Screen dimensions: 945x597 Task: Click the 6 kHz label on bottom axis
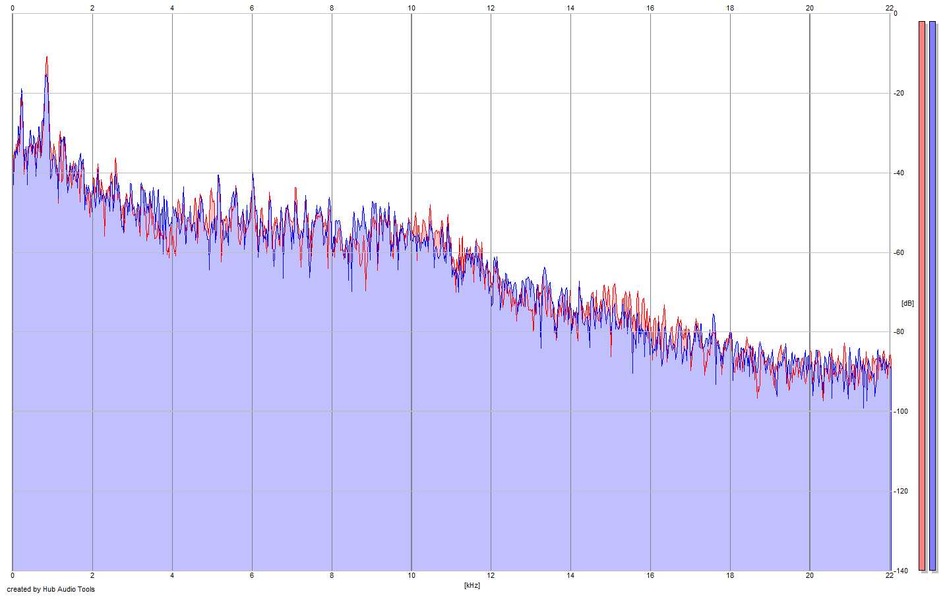252,575
